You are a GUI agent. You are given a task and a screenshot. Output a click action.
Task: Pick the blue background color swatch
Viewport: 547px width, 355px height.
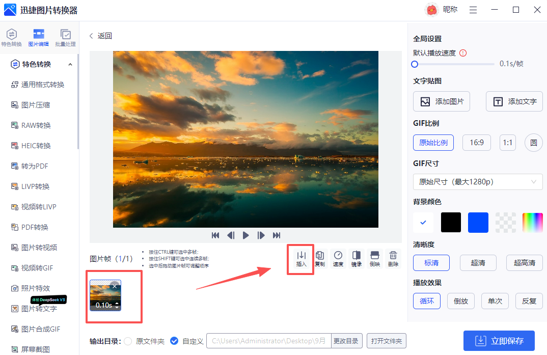click(478, 223)
